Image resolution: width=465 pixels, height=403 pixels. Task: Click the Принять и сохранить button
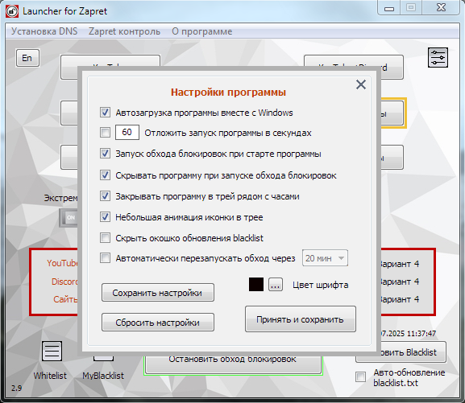coord(300,319)
